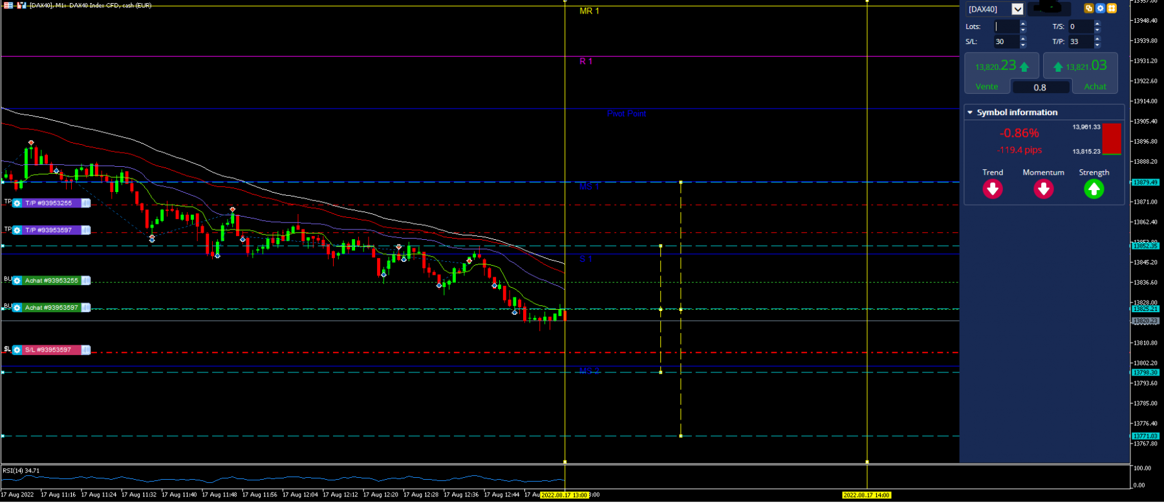The height and width of the screenshot is (503, 1164).
Task: Click the 13798.30 price axis tag
Action: pyautogui.click(x=1145, y=372)
